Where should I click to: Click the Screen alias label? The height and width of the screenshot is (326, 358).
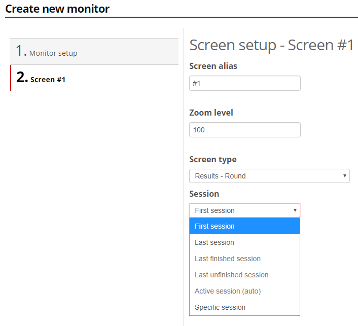click(x=213, y=66)
